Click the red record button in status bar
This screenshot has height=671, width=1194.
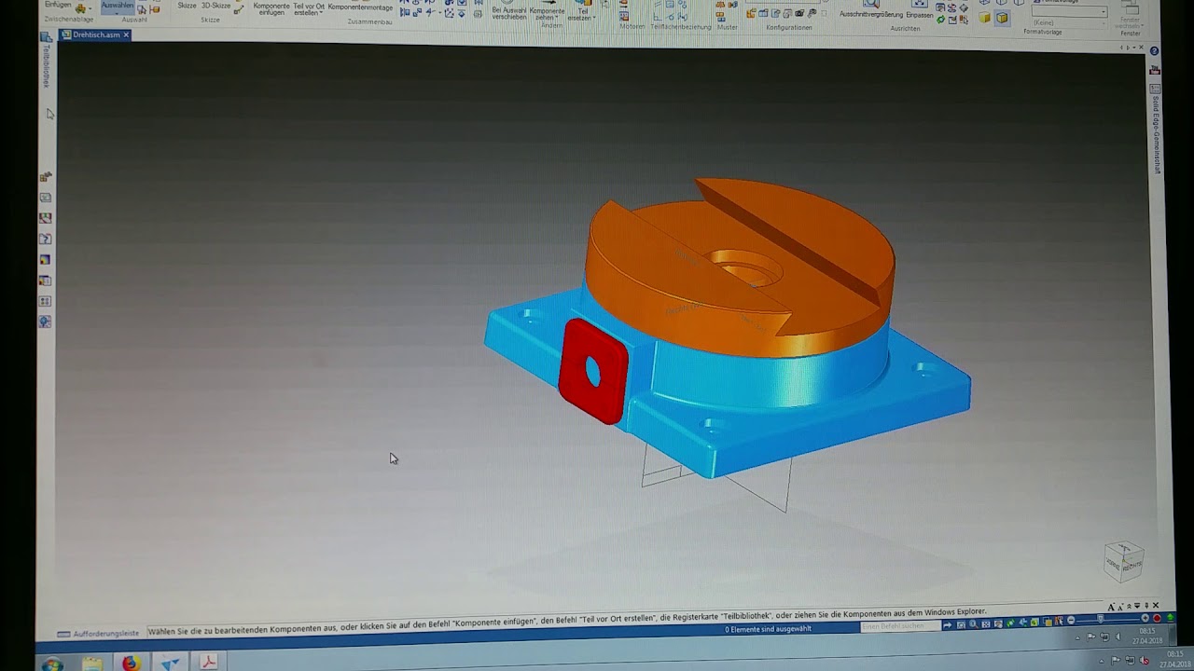(x=1158, y=618)
